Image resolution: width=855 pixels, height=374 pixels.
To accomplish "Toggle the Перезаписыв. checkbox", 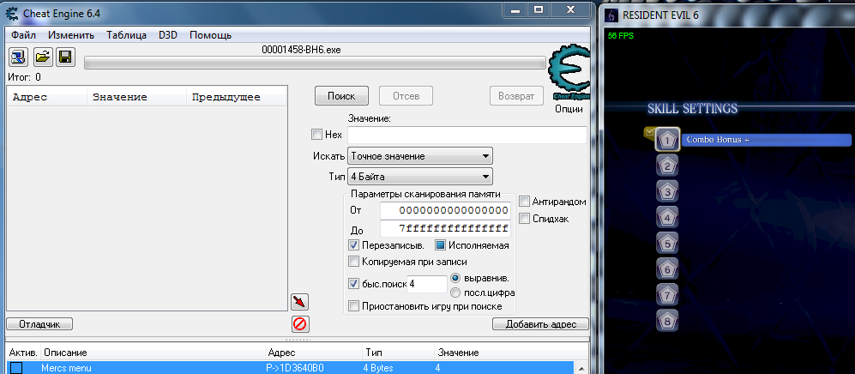I will click(x=353, y=245).
